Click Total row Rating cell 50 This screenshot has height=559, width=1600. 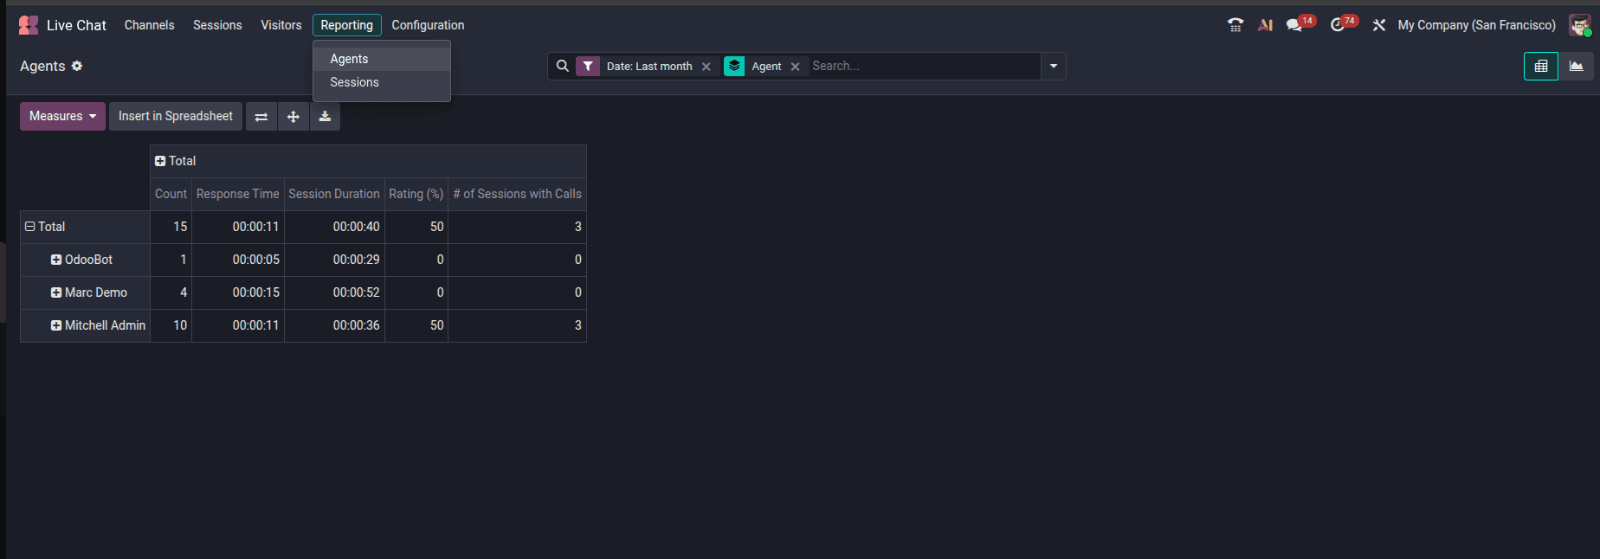[x=416, y=227]
